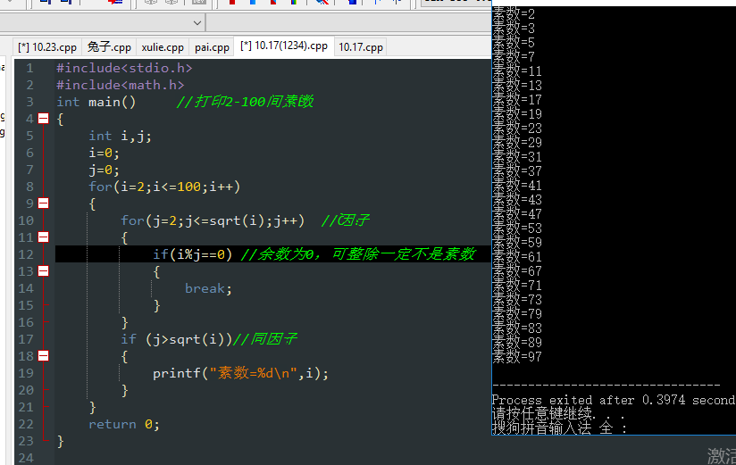Click the for(j=2;j<=sqrt(i);j++) line
The height and width of the screenshot is (465, 736).
[x=213, y=220]
